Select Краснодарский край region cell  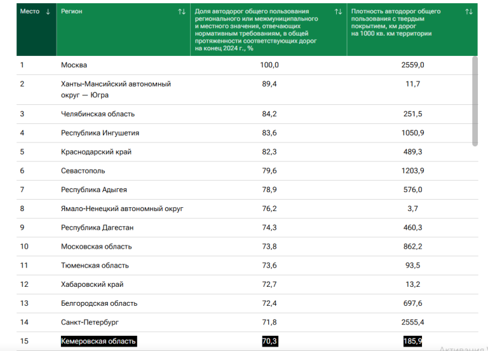tap(93, 152)
